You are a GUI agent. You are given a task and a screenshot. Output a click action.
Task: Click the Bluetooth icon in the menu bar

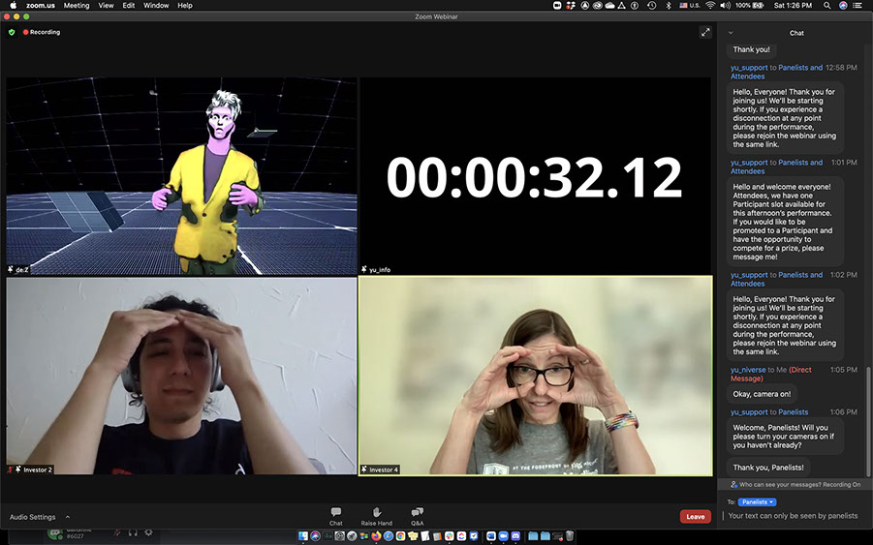[668, 6]
